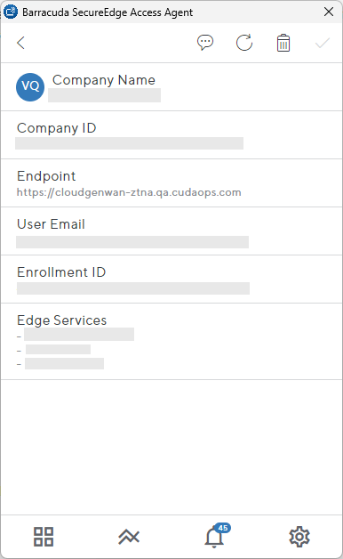Click the Barracuda logo in the title bar
Viewport: 343px width, 559px height.
click(x=11, y=12)
